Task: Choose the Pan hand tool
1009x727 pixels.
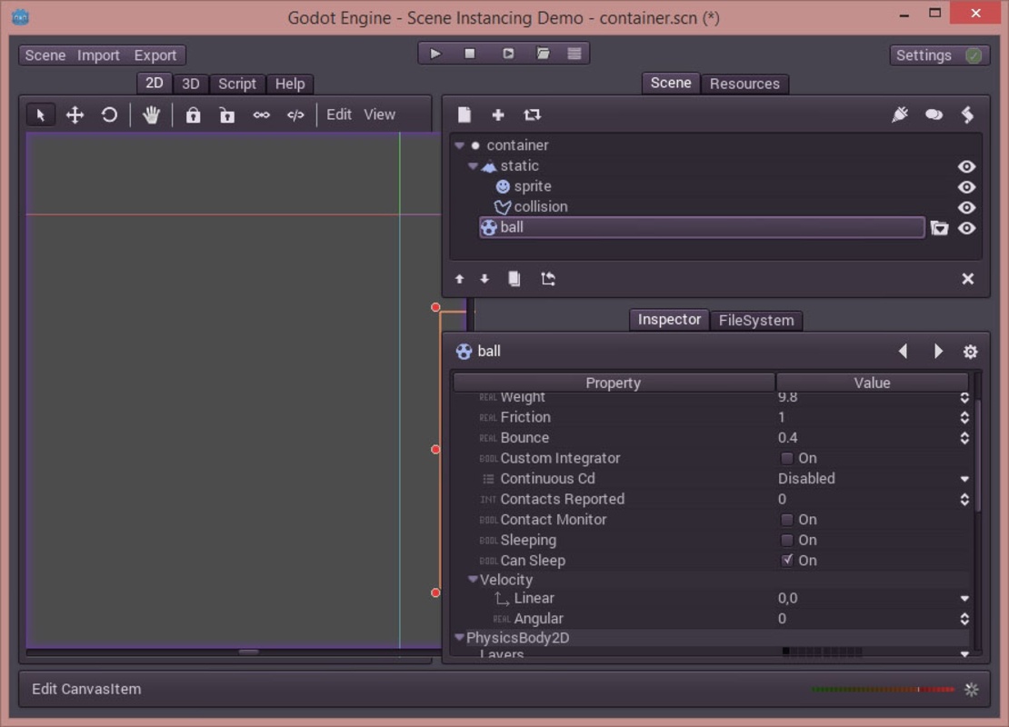Action: pos(151,115)
